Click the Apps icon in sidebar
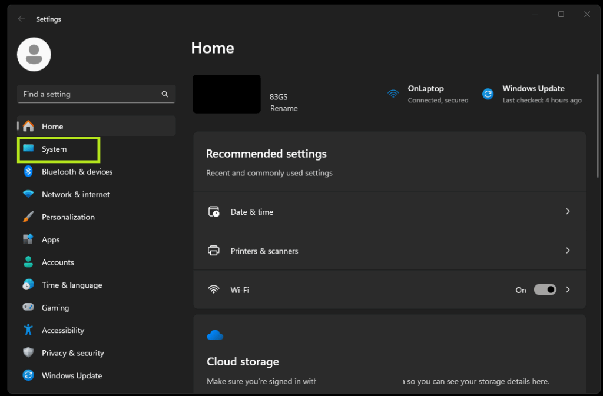Screen dimensions: 603x396 (x=28, y=239)
